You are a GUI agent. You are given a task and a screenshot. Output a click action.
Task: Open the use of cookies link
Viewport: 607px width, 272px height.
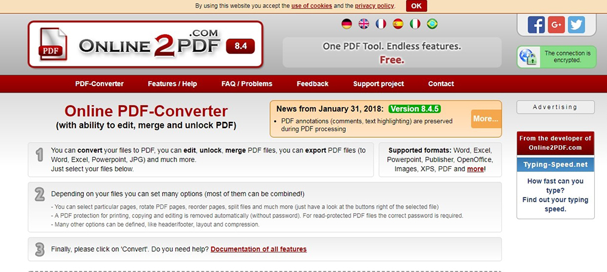click(311, 6)
